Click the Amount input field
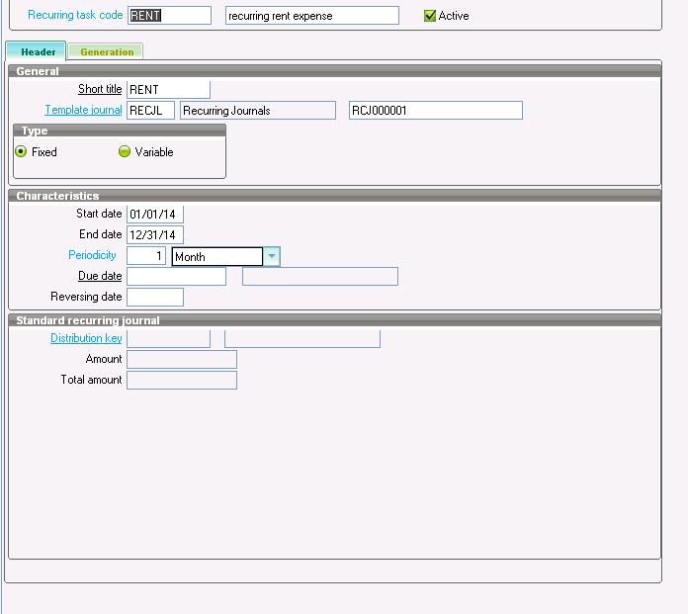688x614 pixels. pyautogui.click(x=182, y=360)
